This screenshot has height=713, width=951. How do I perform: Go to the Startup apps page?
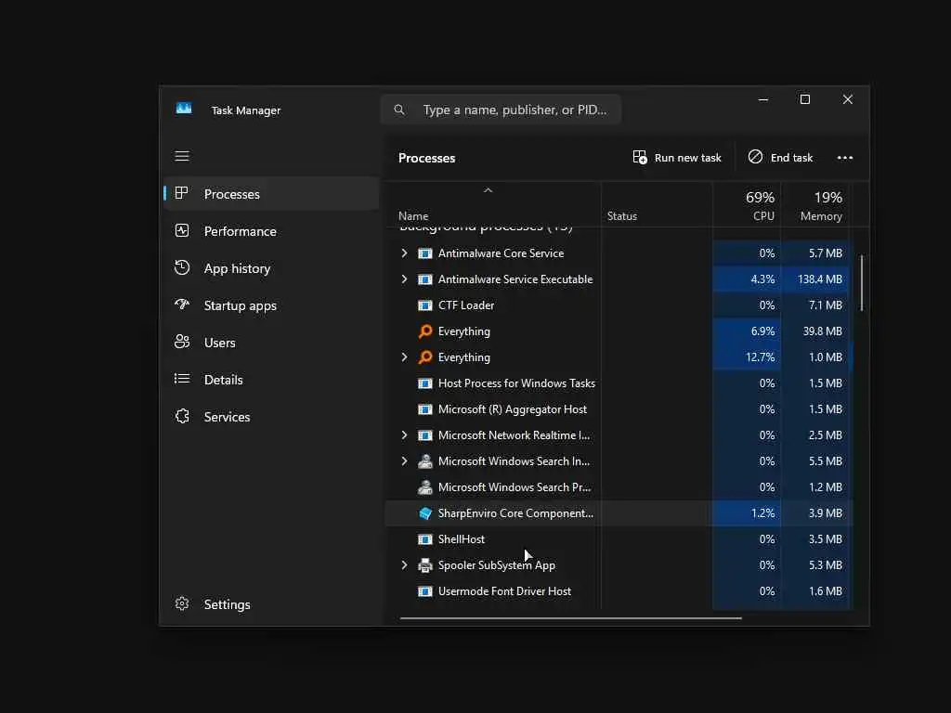point(271,305)
